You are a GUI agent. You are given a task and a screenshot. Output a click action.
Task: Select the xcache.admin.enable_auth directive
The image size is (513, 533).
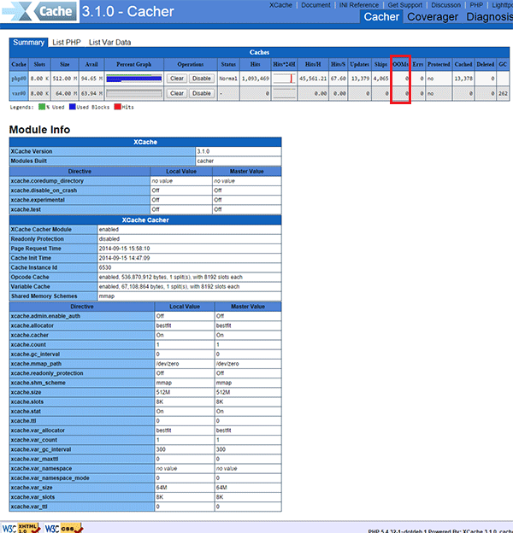pyautogui.click(x=45, y=316)
